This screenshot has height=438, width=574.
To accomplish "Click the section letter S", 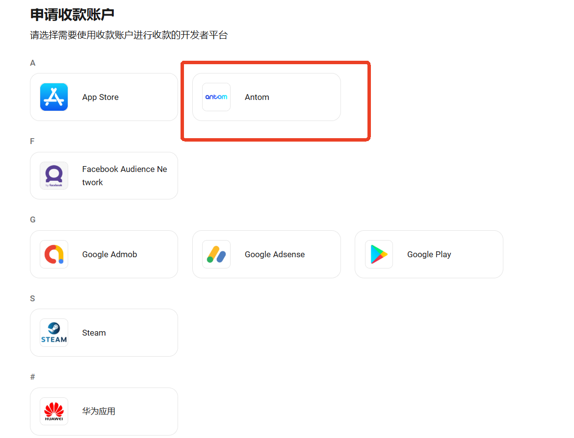I will pos(32,298).
